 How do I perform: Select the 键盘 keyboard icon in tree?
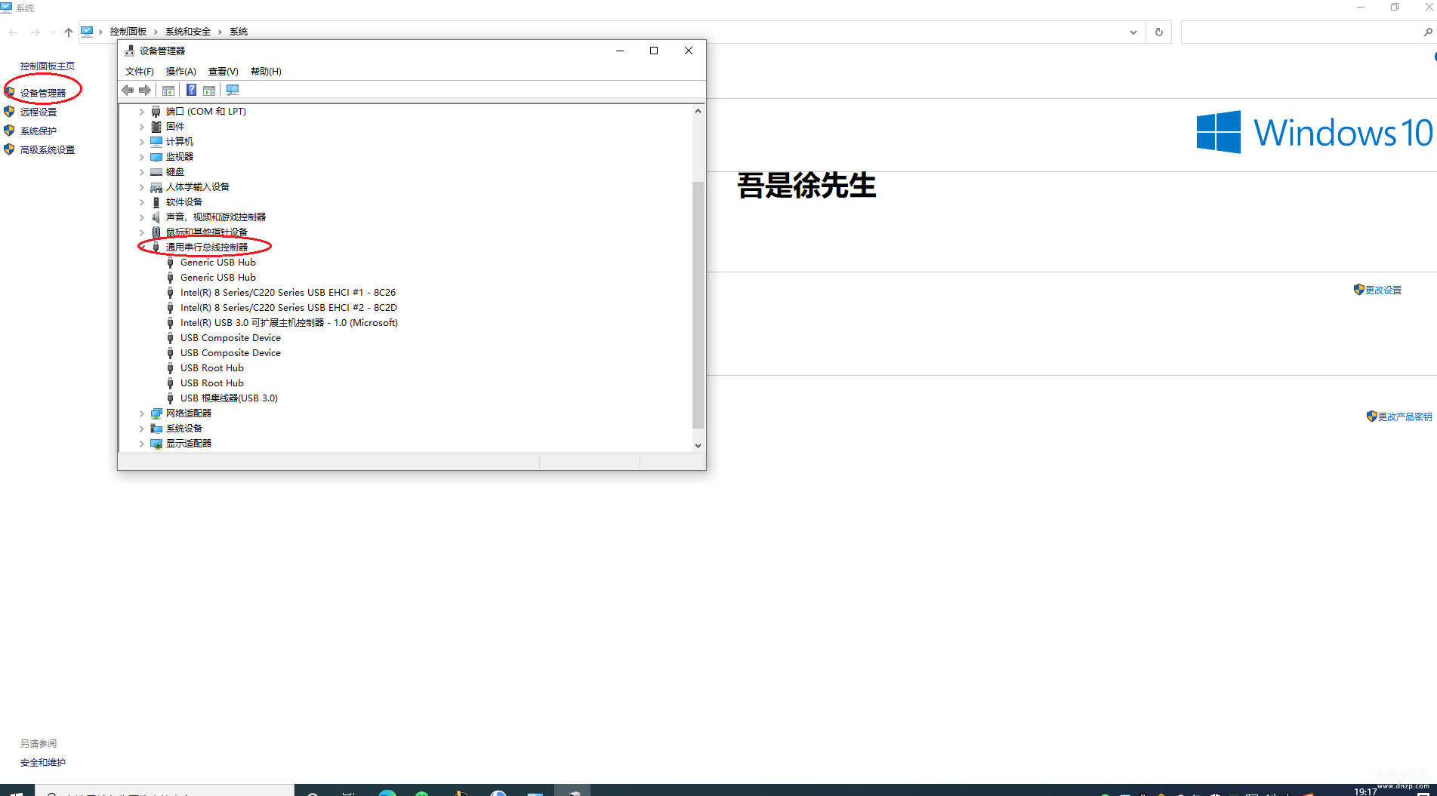pos(156,172)
